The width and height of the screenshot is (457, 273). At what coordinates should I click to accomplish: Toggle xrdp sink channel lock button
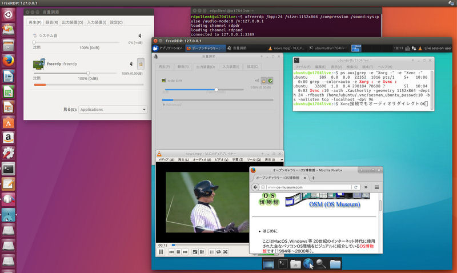pyautogui.click(x=263, y=81)
